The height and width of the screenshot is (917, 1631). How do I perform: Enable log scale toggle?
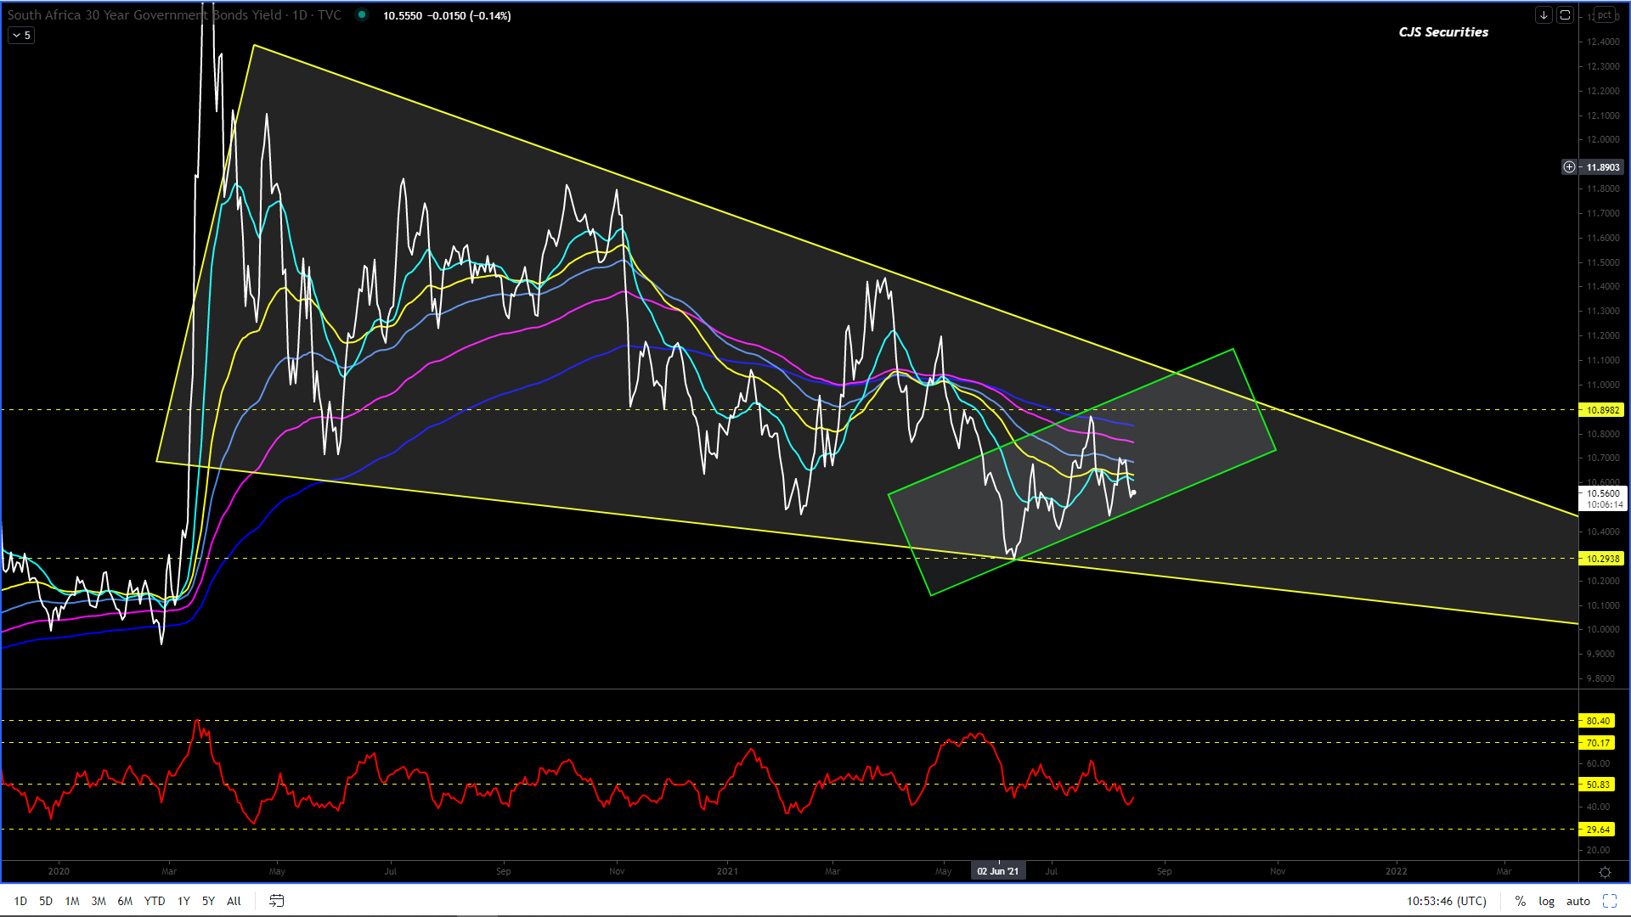pos(1546,901)
